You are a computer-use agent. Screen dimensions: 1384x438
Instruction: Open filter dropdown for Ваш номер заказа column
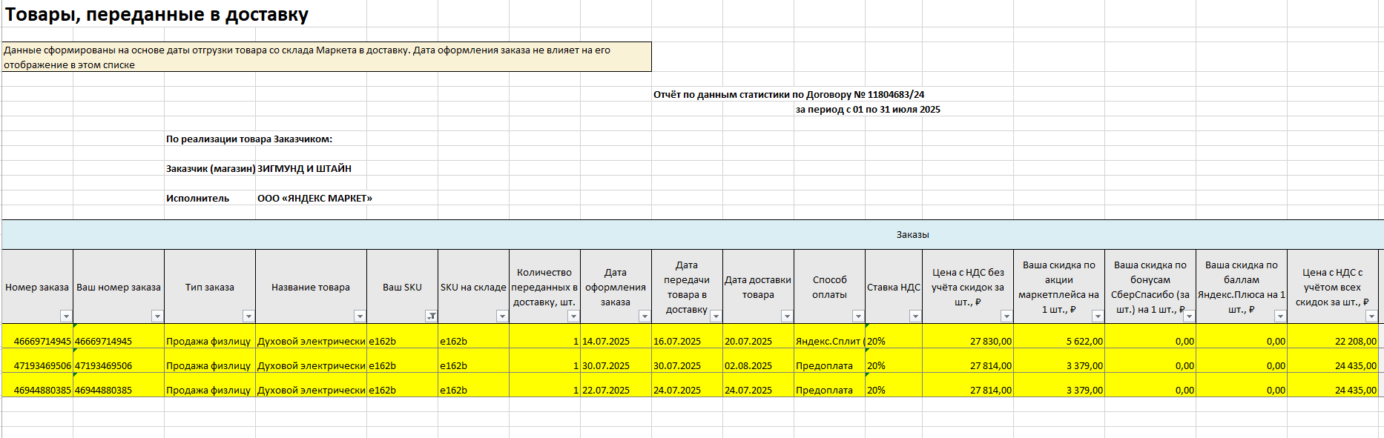pos(156,316)
